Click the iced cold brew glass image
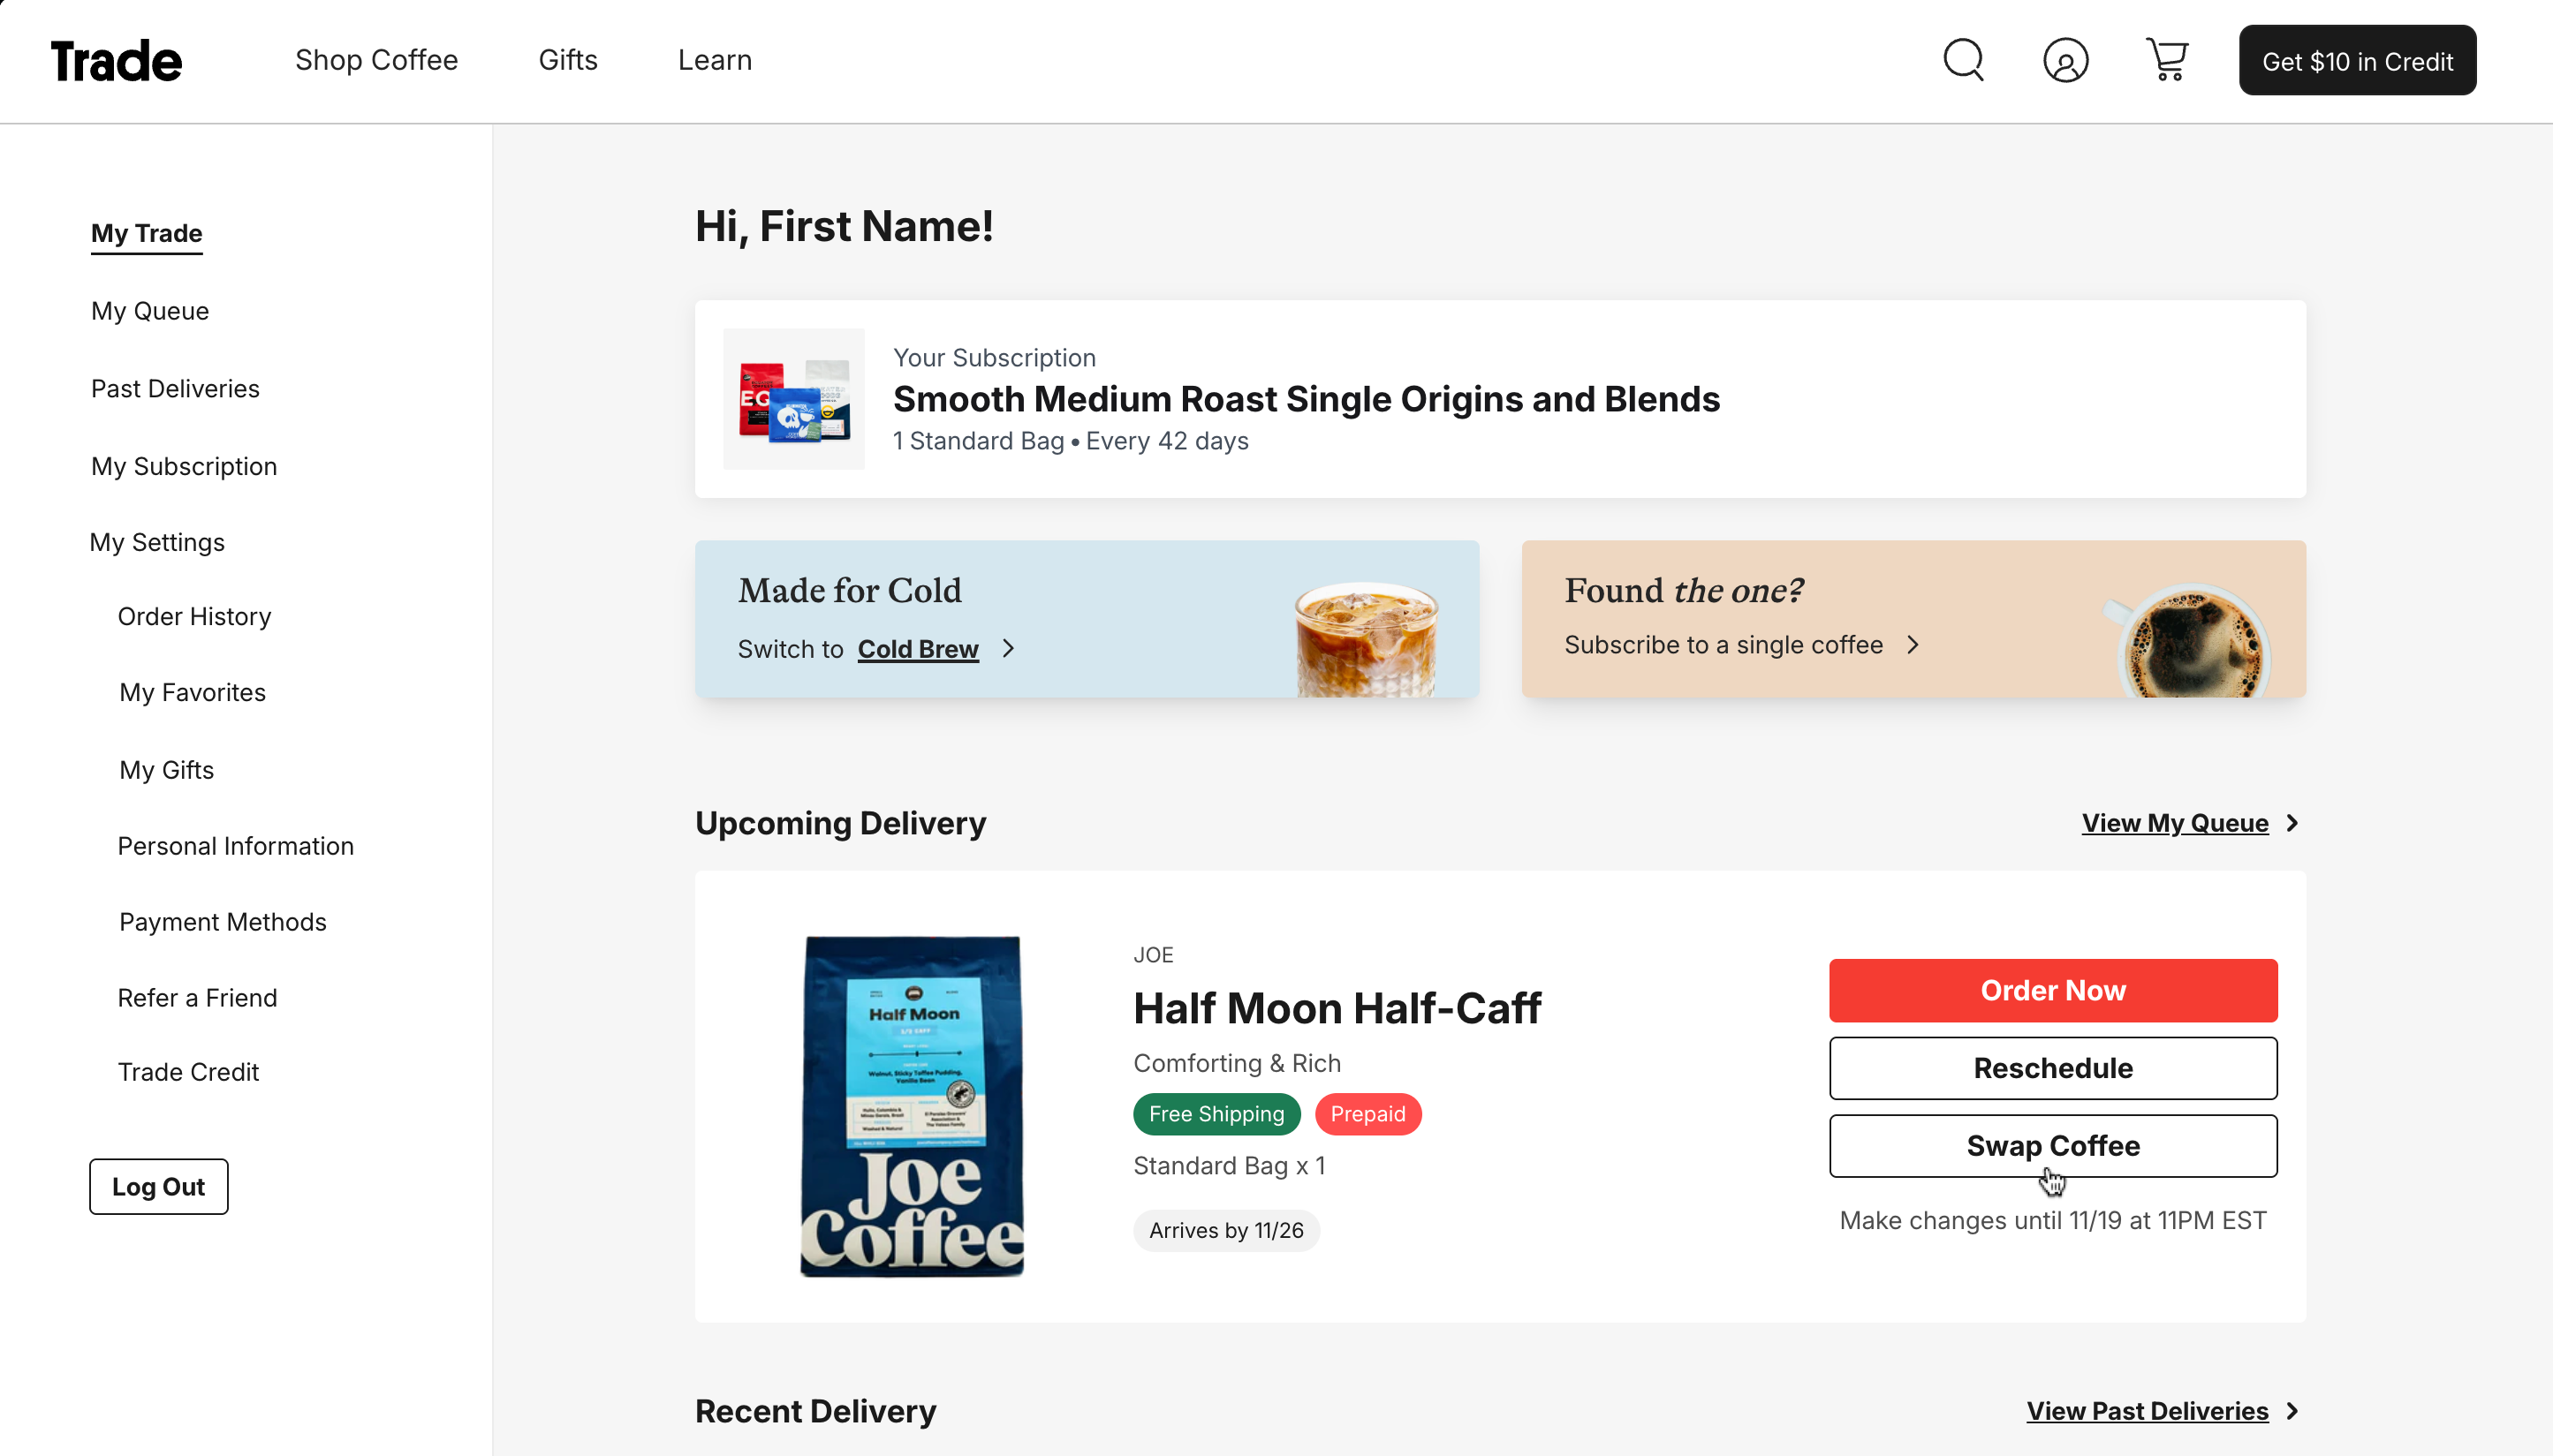This screenshot has width=2553, height=1456. 1367,640
